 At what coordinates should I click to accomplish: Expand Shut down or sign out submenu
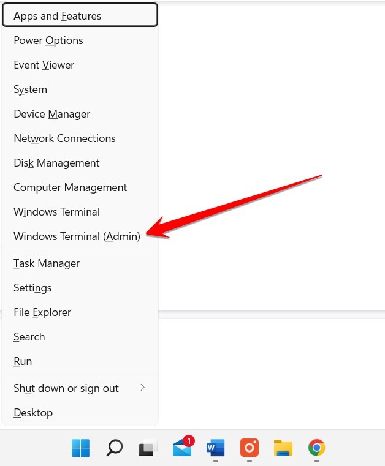(80, 388)
